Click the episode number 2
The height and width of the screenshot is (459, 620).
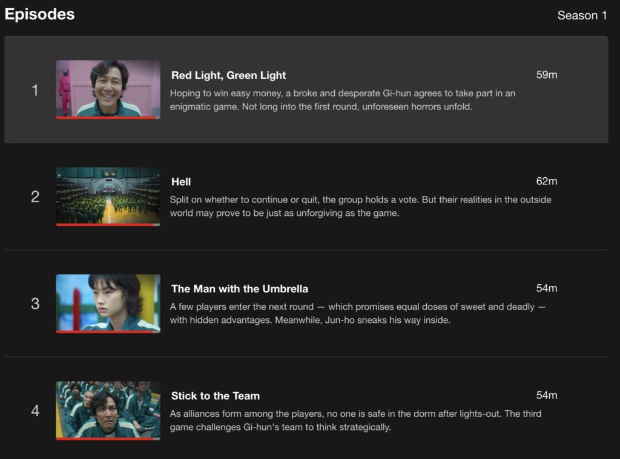[x=35, y=197]
